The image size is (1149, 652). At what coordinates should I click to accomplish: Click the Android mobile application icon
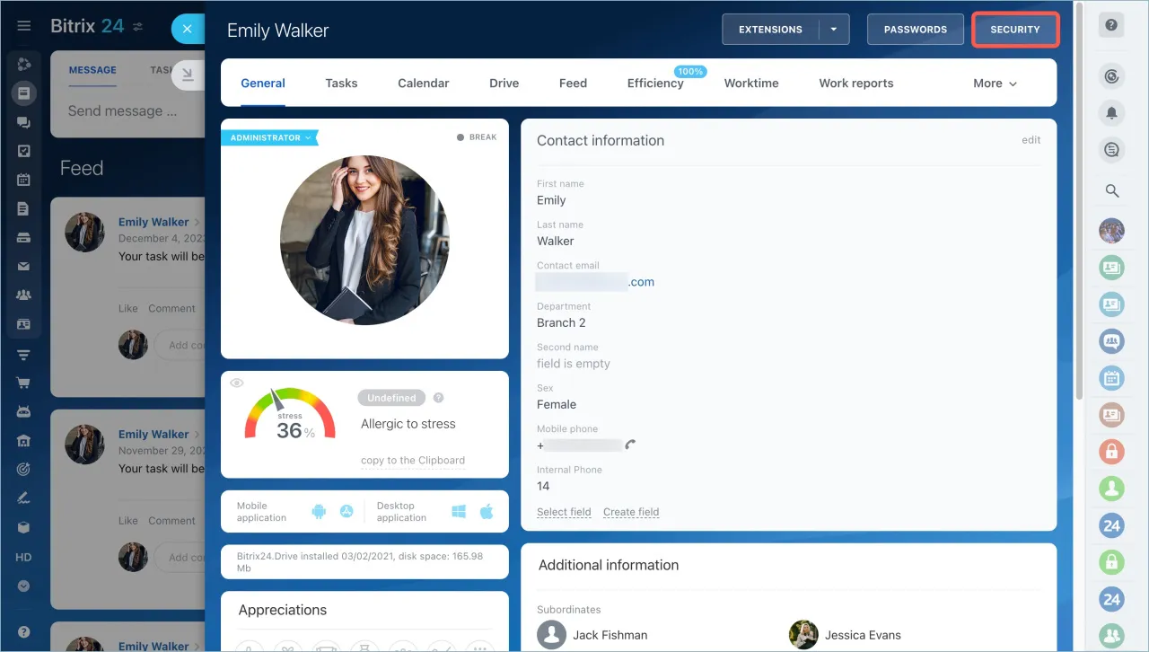pyautogui.click(x=319, y=512)
